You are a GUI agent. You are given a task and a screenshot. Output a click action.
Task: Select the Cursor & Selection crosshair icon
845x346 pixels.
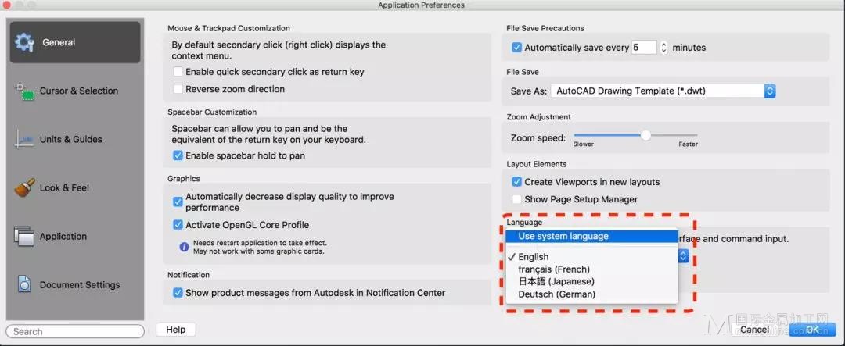[24, 91]
